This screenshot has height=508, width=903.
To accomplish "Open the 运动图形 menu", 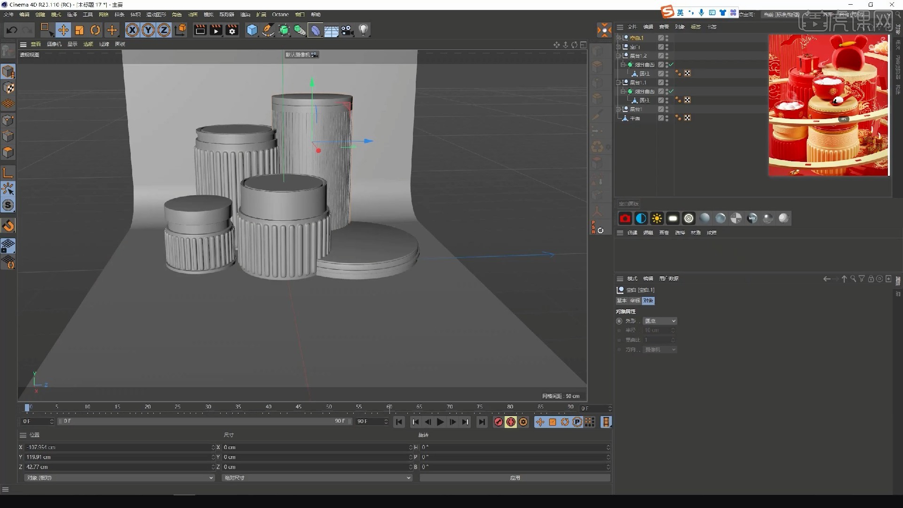I will [x=156, y=15].
